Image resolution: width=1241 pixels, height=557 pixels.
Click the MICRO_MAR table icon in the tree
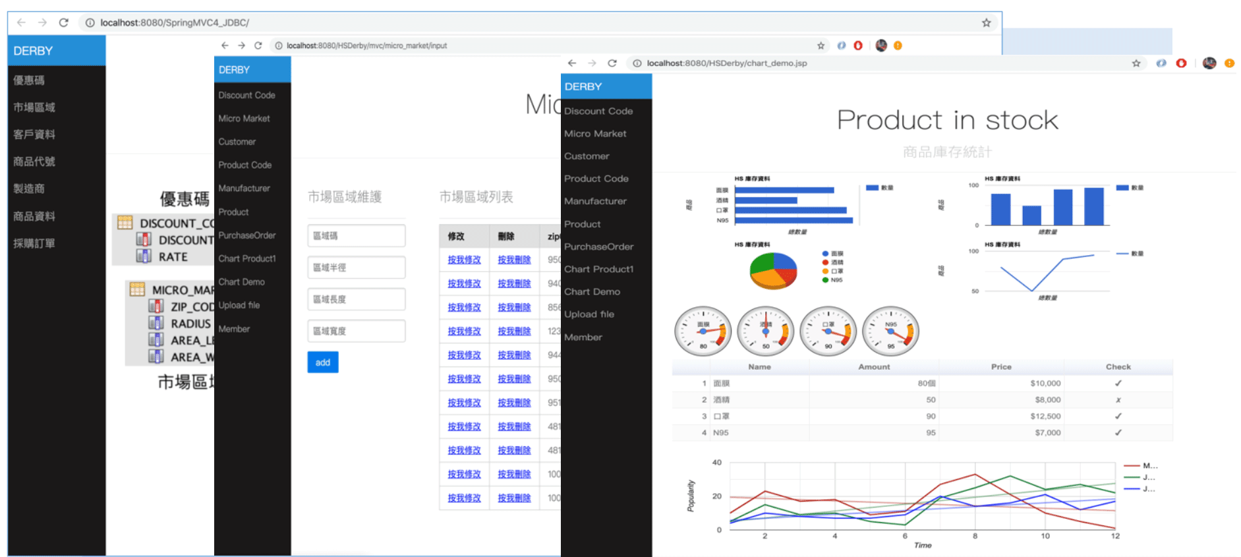click(137, 289)
